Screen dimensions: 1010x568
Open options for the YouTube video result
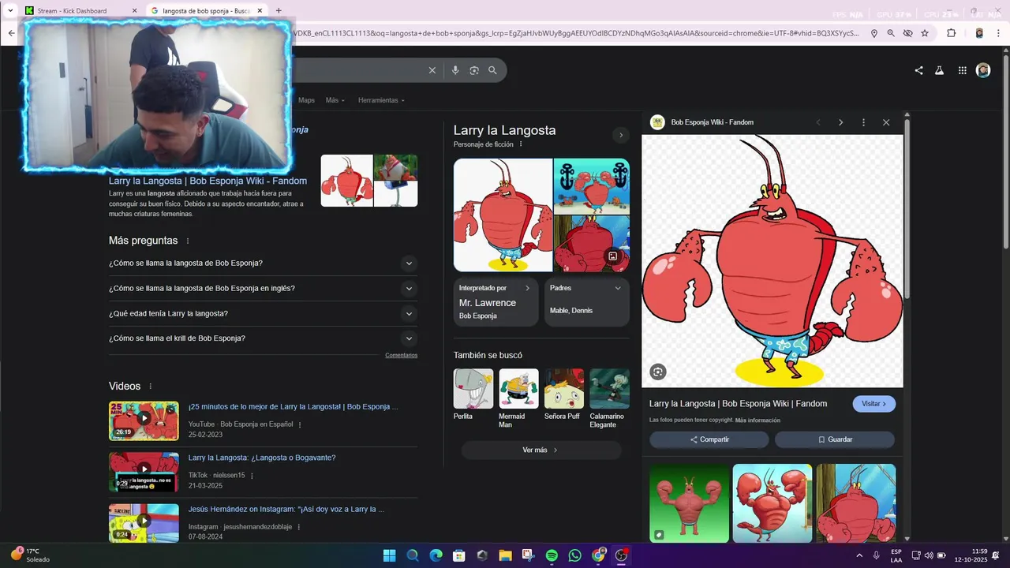(300, 424)
